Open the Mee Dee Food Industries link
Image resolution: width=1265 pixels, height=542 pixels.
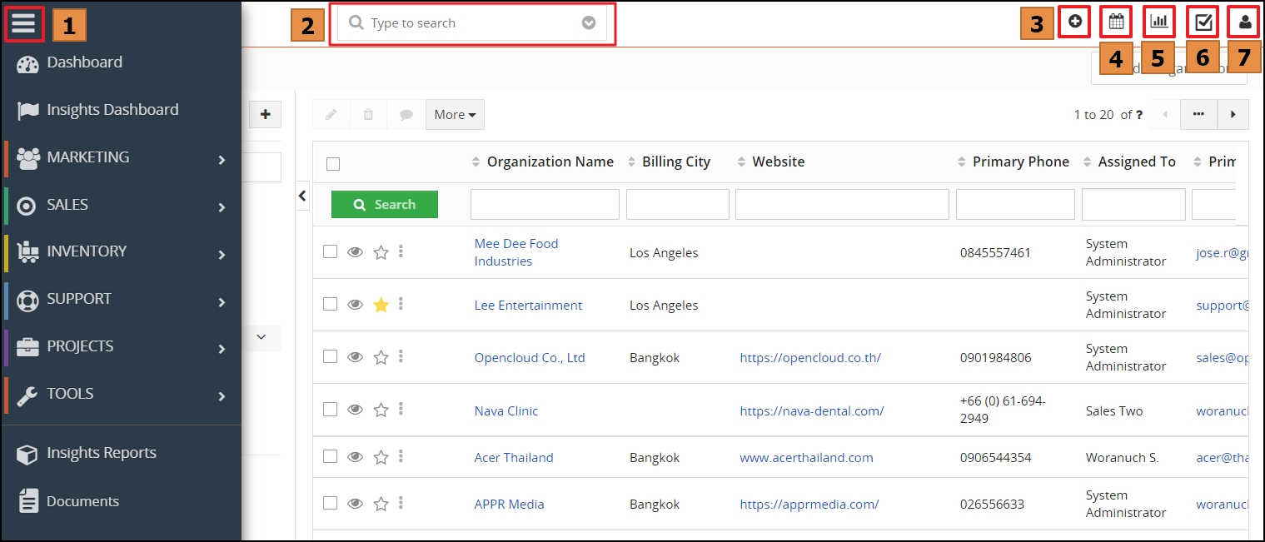pyautogui.click(x=516, y=252)
